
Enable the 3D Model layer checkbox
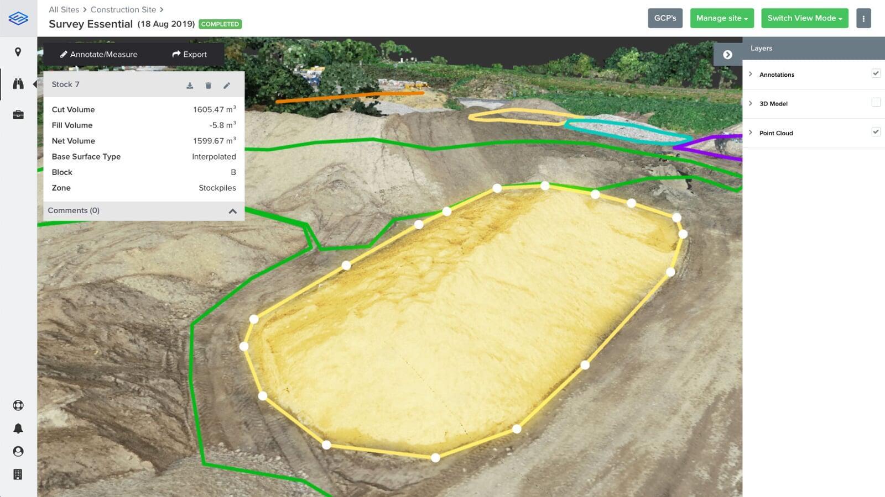(876, 103)
